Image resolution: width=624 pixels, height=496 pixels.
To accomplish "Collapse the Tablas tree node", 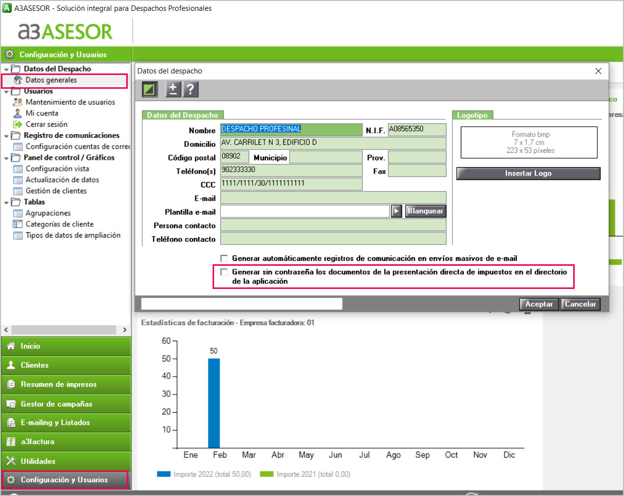I will 6,203.
